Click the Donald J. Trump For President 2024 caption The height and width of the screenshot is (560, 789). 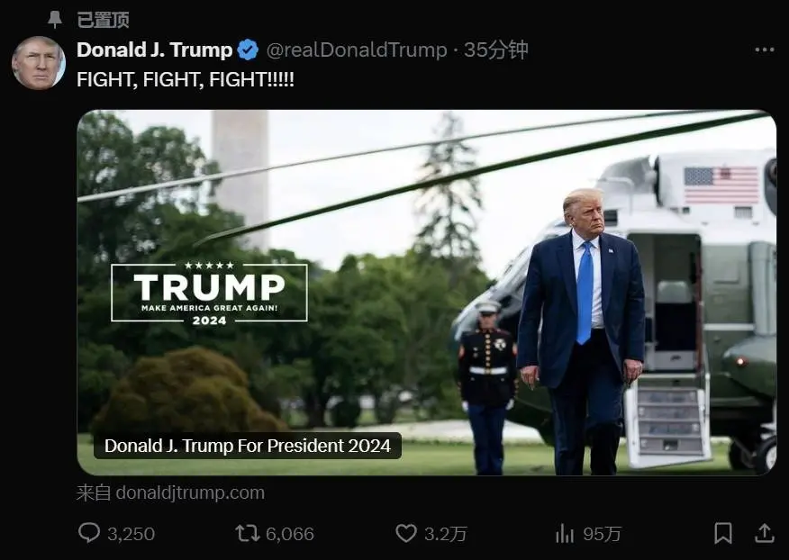click(x=248, y=446)
